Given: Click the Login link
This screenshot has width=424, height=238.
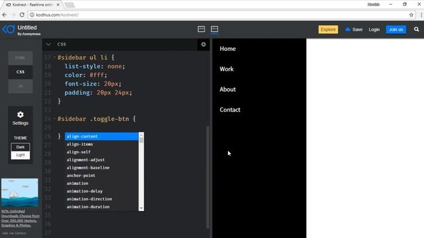Looking at the screenshot, I should [374, 29].
